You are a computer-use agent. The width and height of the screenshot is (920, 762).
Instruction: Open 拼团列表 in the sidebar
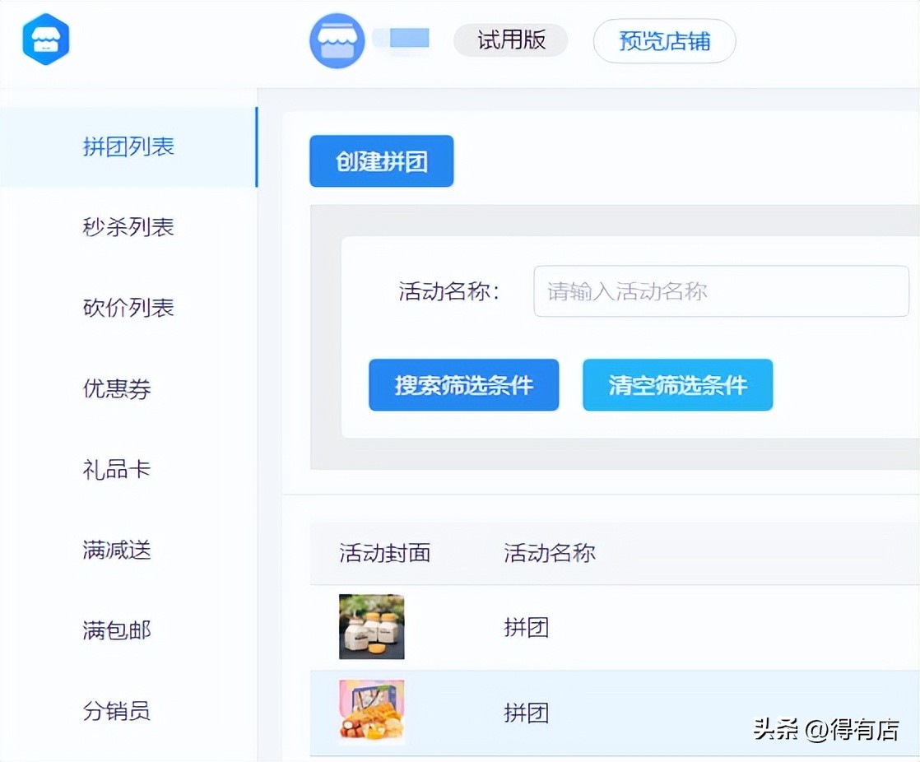click(128, 146)
